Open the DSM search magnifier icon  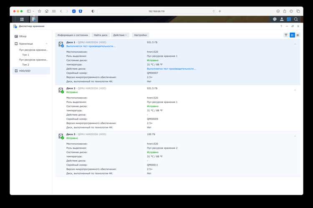[x=296, y=19]
